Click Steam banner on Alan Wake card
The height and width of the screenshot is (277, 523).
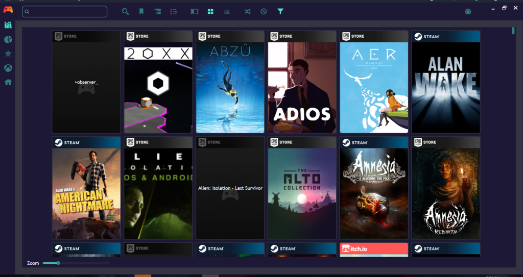click(446, 36)
